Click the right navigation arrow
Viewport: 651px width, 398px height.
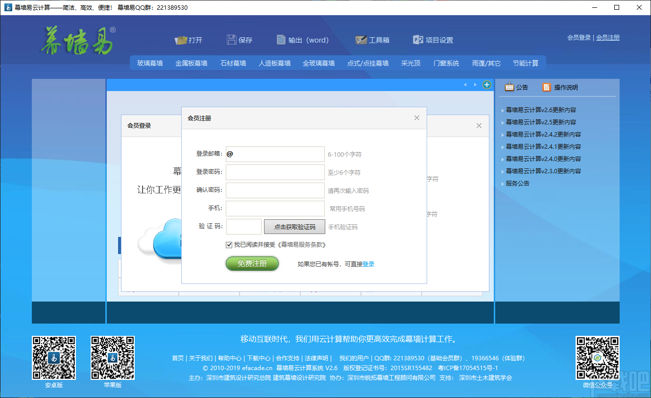tap(475, 85)
